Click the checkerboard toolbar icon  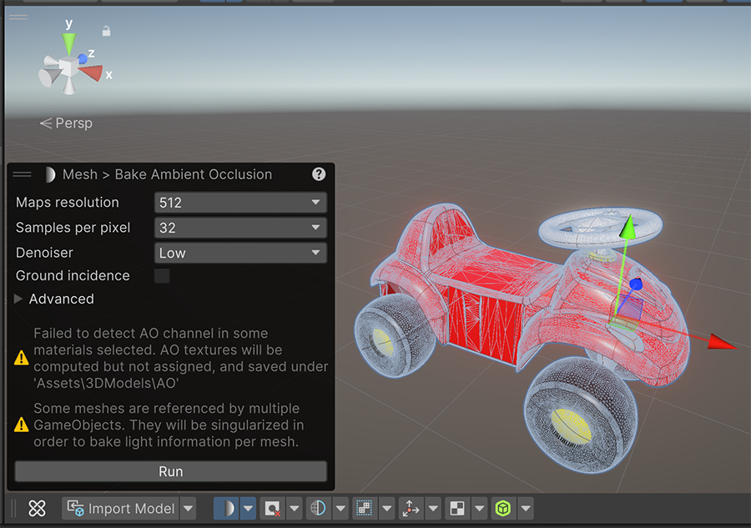point(456,508)
